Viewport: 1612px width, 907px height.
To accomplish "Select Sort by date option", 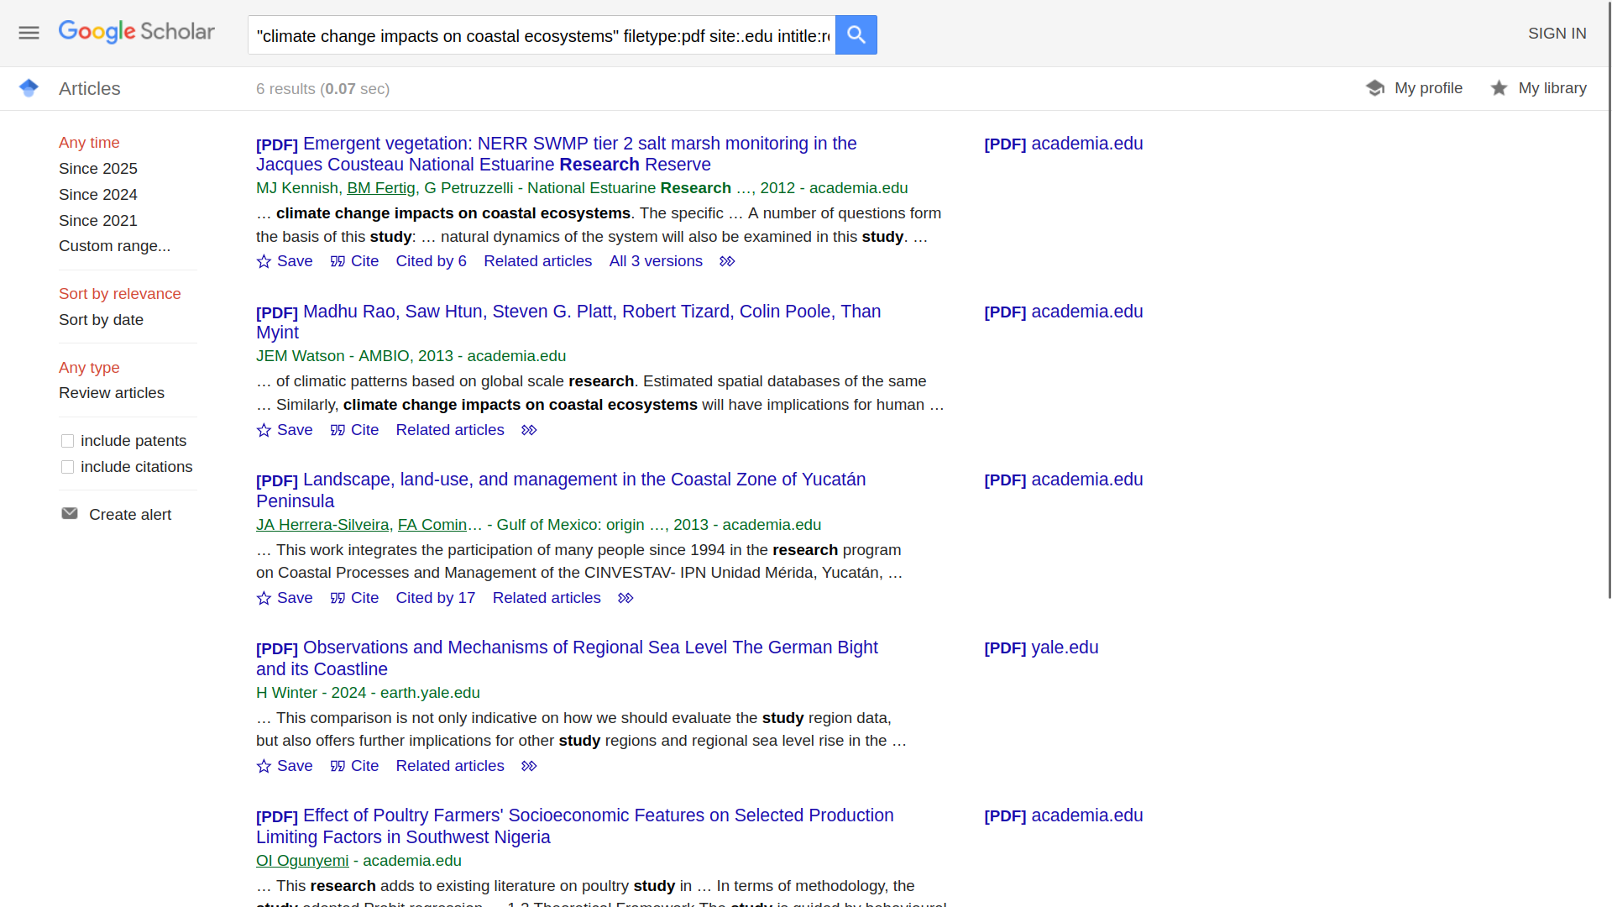I will click(101, 320).
